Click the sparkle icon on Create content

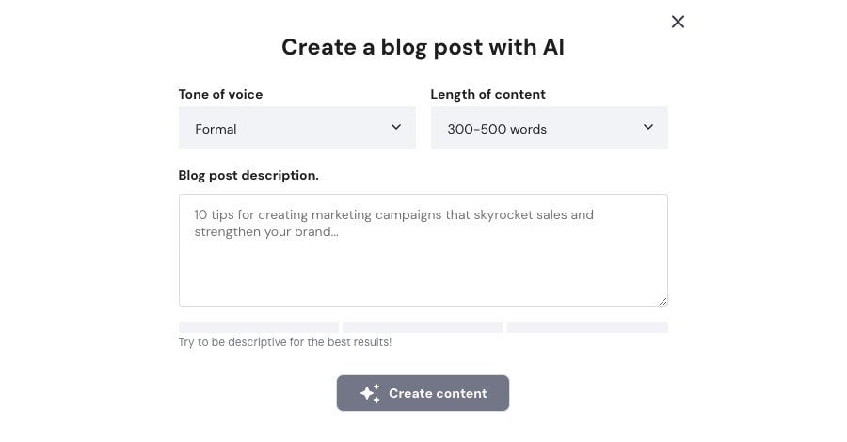click(x=370, y=393)
